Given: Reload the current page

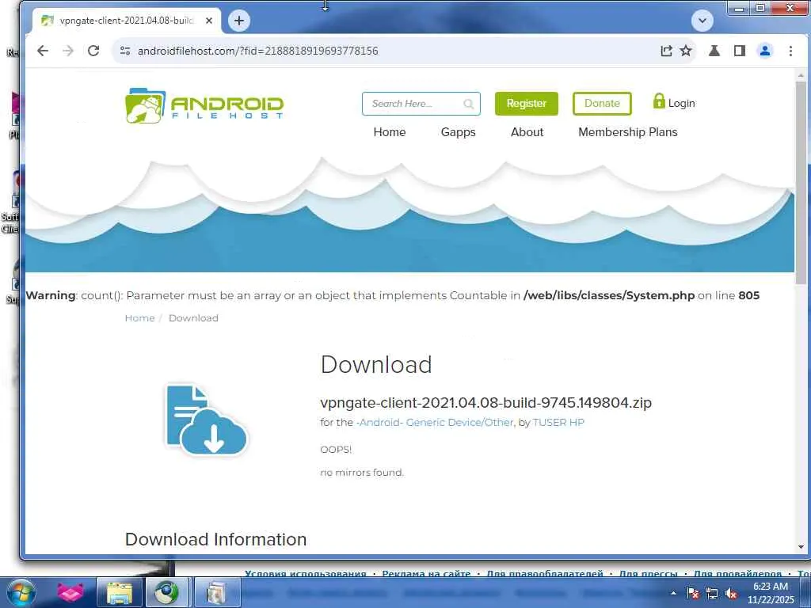Looking at the screenshot, I should click(x=93, y=51).
